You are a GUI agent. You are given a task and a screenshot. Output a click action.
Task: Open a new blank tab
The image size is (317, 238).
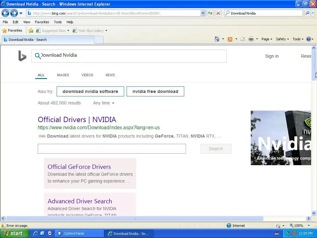(x=99, y=40)
